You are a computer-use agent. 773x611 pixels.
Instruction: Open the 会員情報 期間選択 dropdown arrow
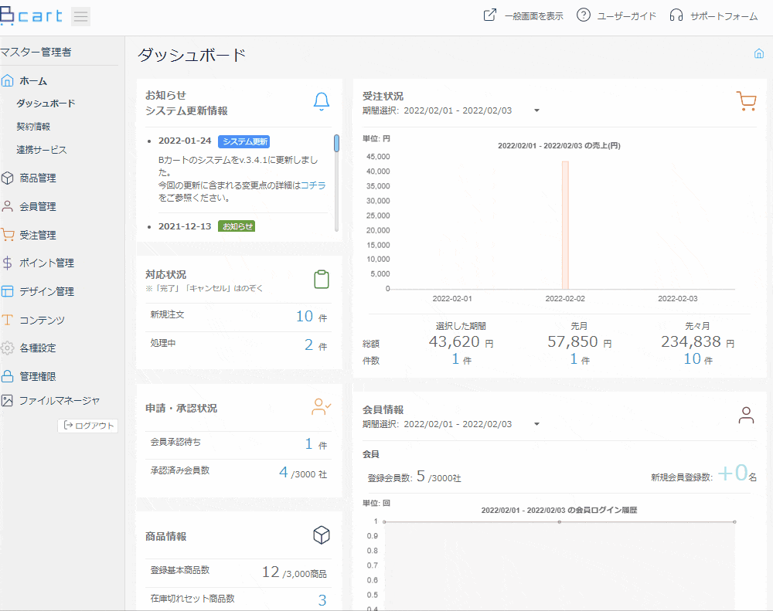tap(537, 424)
